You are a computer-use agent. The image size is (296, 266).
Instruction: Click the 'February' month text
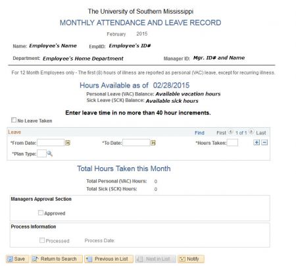coord(116,34)
